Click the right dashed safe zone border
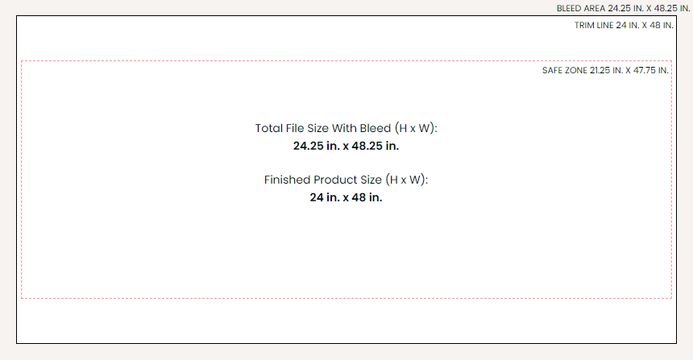Screen dimensions: 693x360 click(x=671, y=177)
